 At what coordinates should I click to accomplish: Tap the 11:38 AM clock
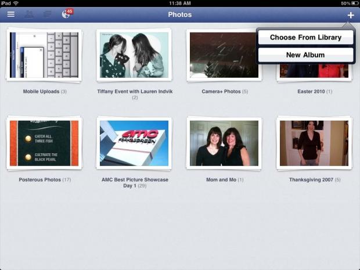(180, 3)
